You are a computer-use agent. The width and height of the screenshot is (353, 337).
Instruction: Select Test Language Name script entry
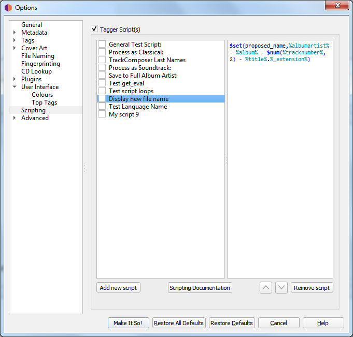coord(137,107)
